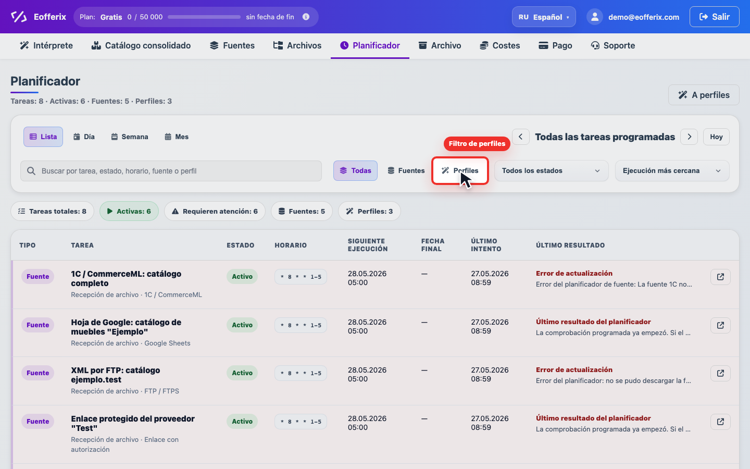Click the ESTADO column header

click(241, 245)
